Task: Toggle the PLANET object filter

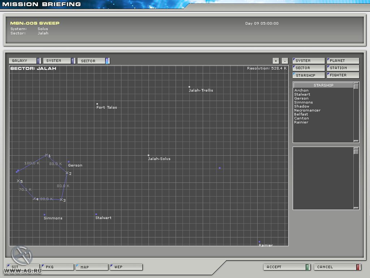Action: [343, 61]
